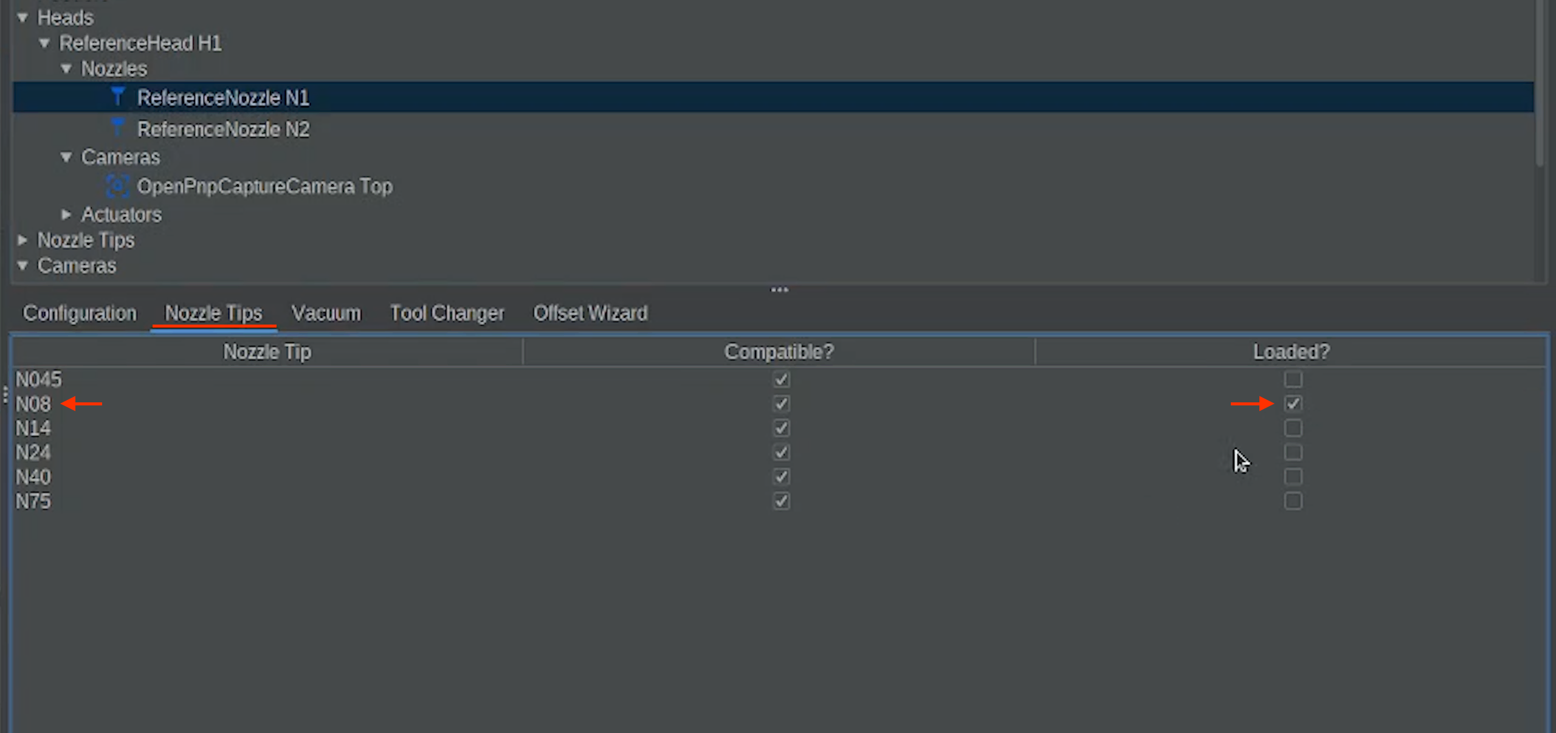Toggle the Compatible checkbox for N14
The height and width of the screenshot is (733, 1556).
781,428
